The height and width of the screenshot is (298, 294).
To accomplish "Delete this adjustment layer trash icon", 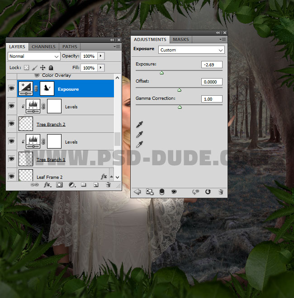I will [221, 192].
